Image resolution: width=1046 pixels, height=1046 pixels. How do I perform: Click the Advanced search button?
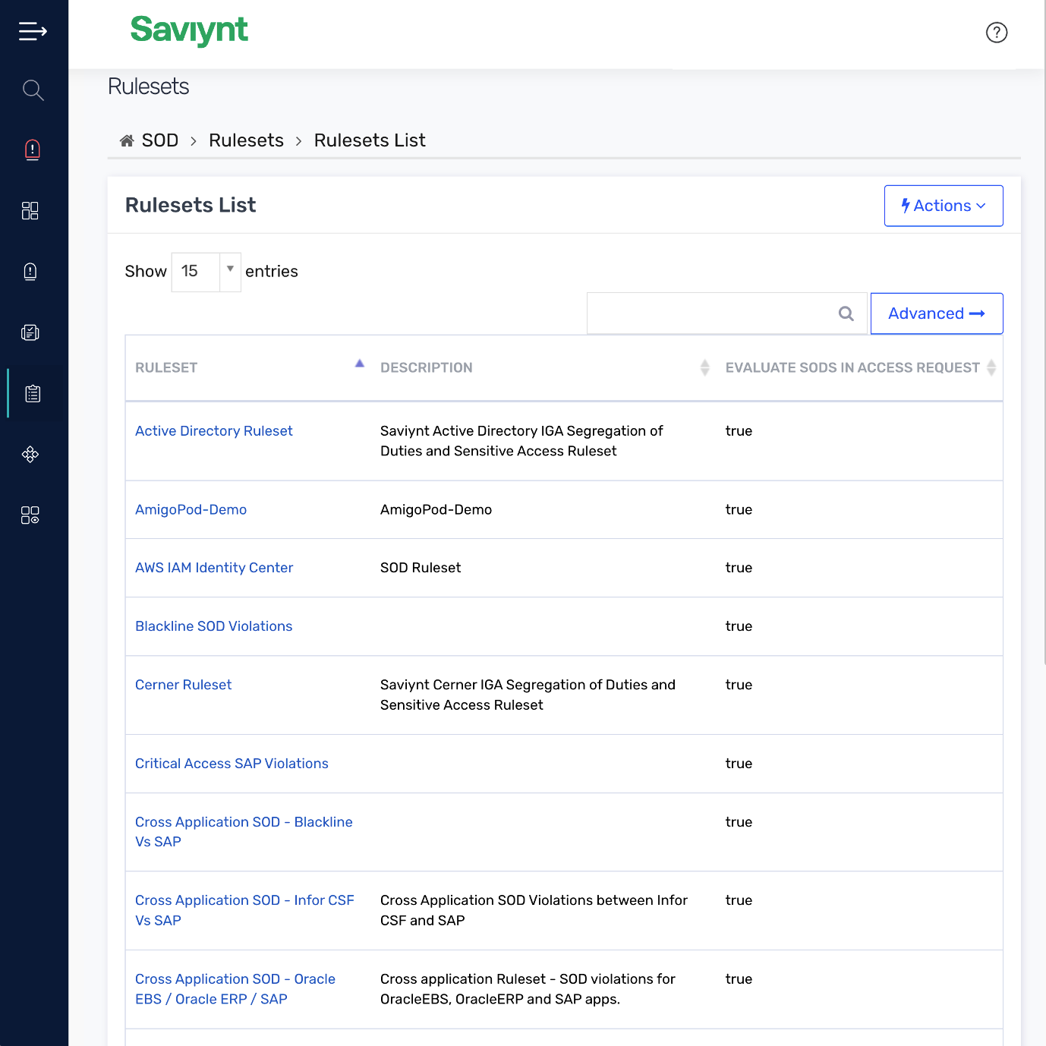coord(937,313)
